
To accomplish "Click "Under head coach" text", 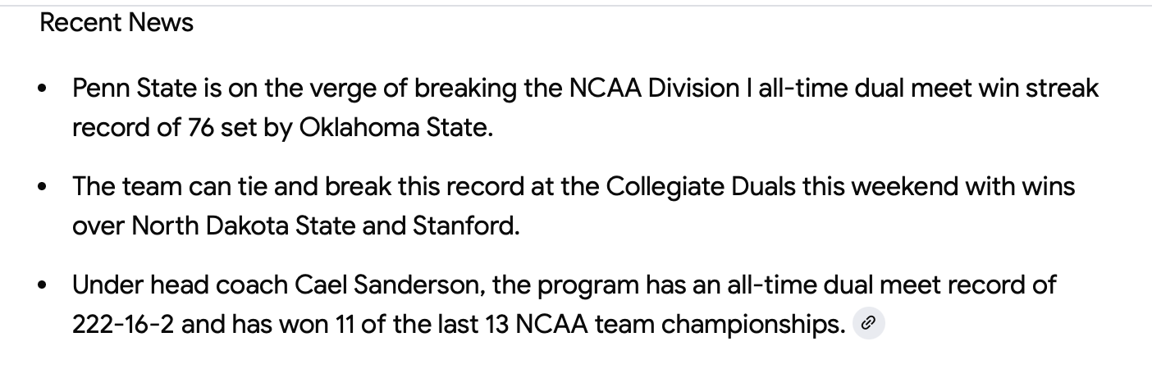I will (181, 285).
